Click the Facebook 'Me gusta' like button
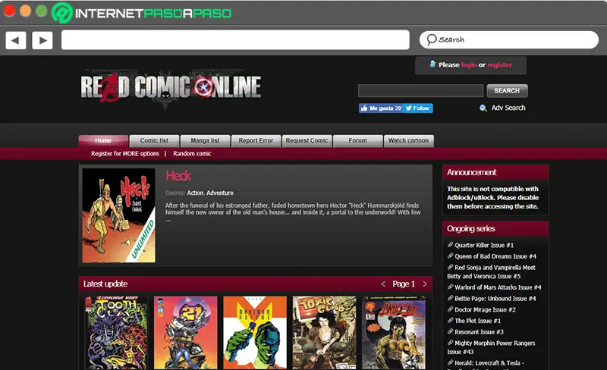The height and width of the screenshot is (370, 607). (x=381, y=108)
